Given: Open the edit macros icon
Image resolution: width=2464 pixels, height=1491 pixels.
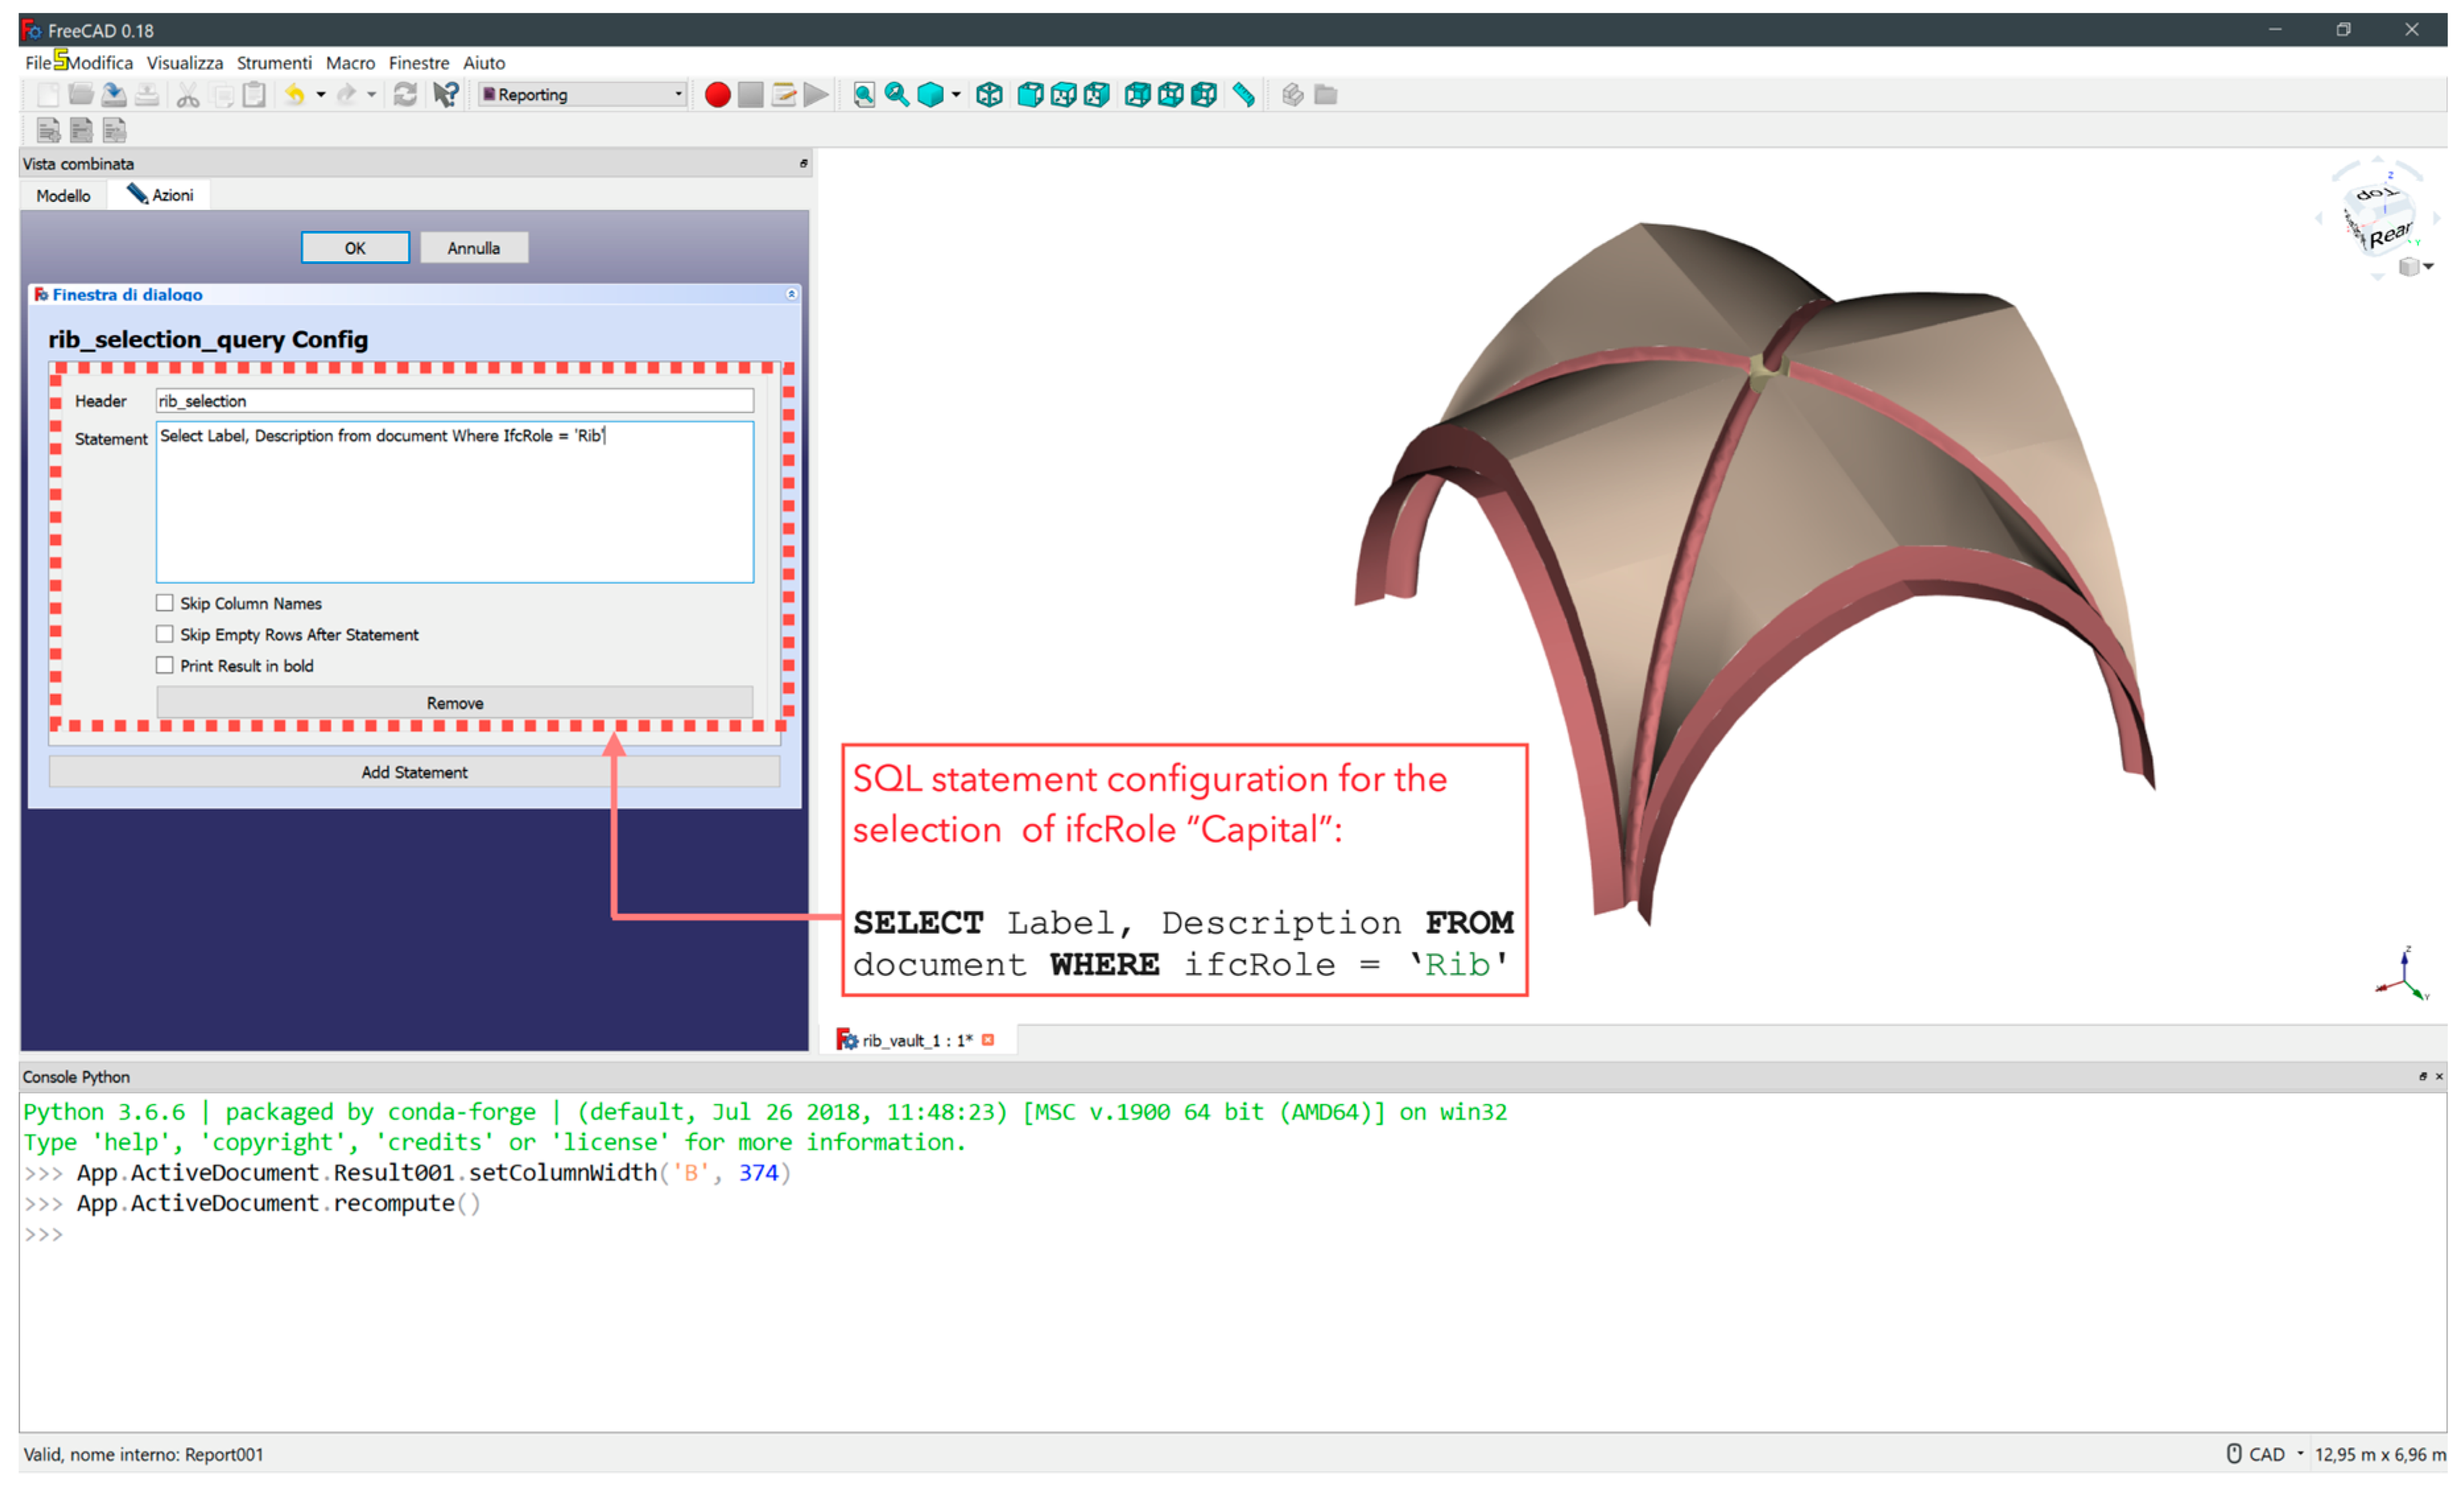Looking at the screenshot, I should 784,95.
